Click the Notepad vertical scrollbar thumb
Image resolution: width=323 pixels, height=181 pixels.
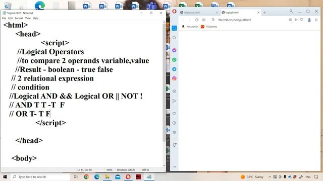164,82
